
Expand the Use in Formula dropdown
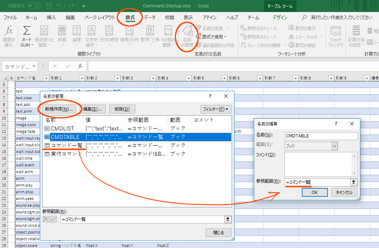225,37
